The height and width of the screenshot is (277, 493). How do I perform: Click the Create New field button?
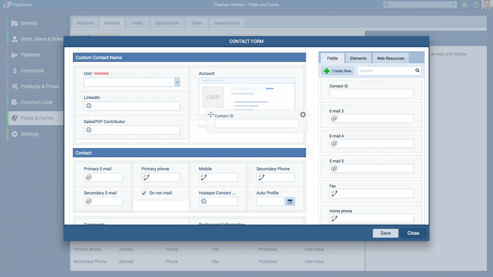(337, 71)
